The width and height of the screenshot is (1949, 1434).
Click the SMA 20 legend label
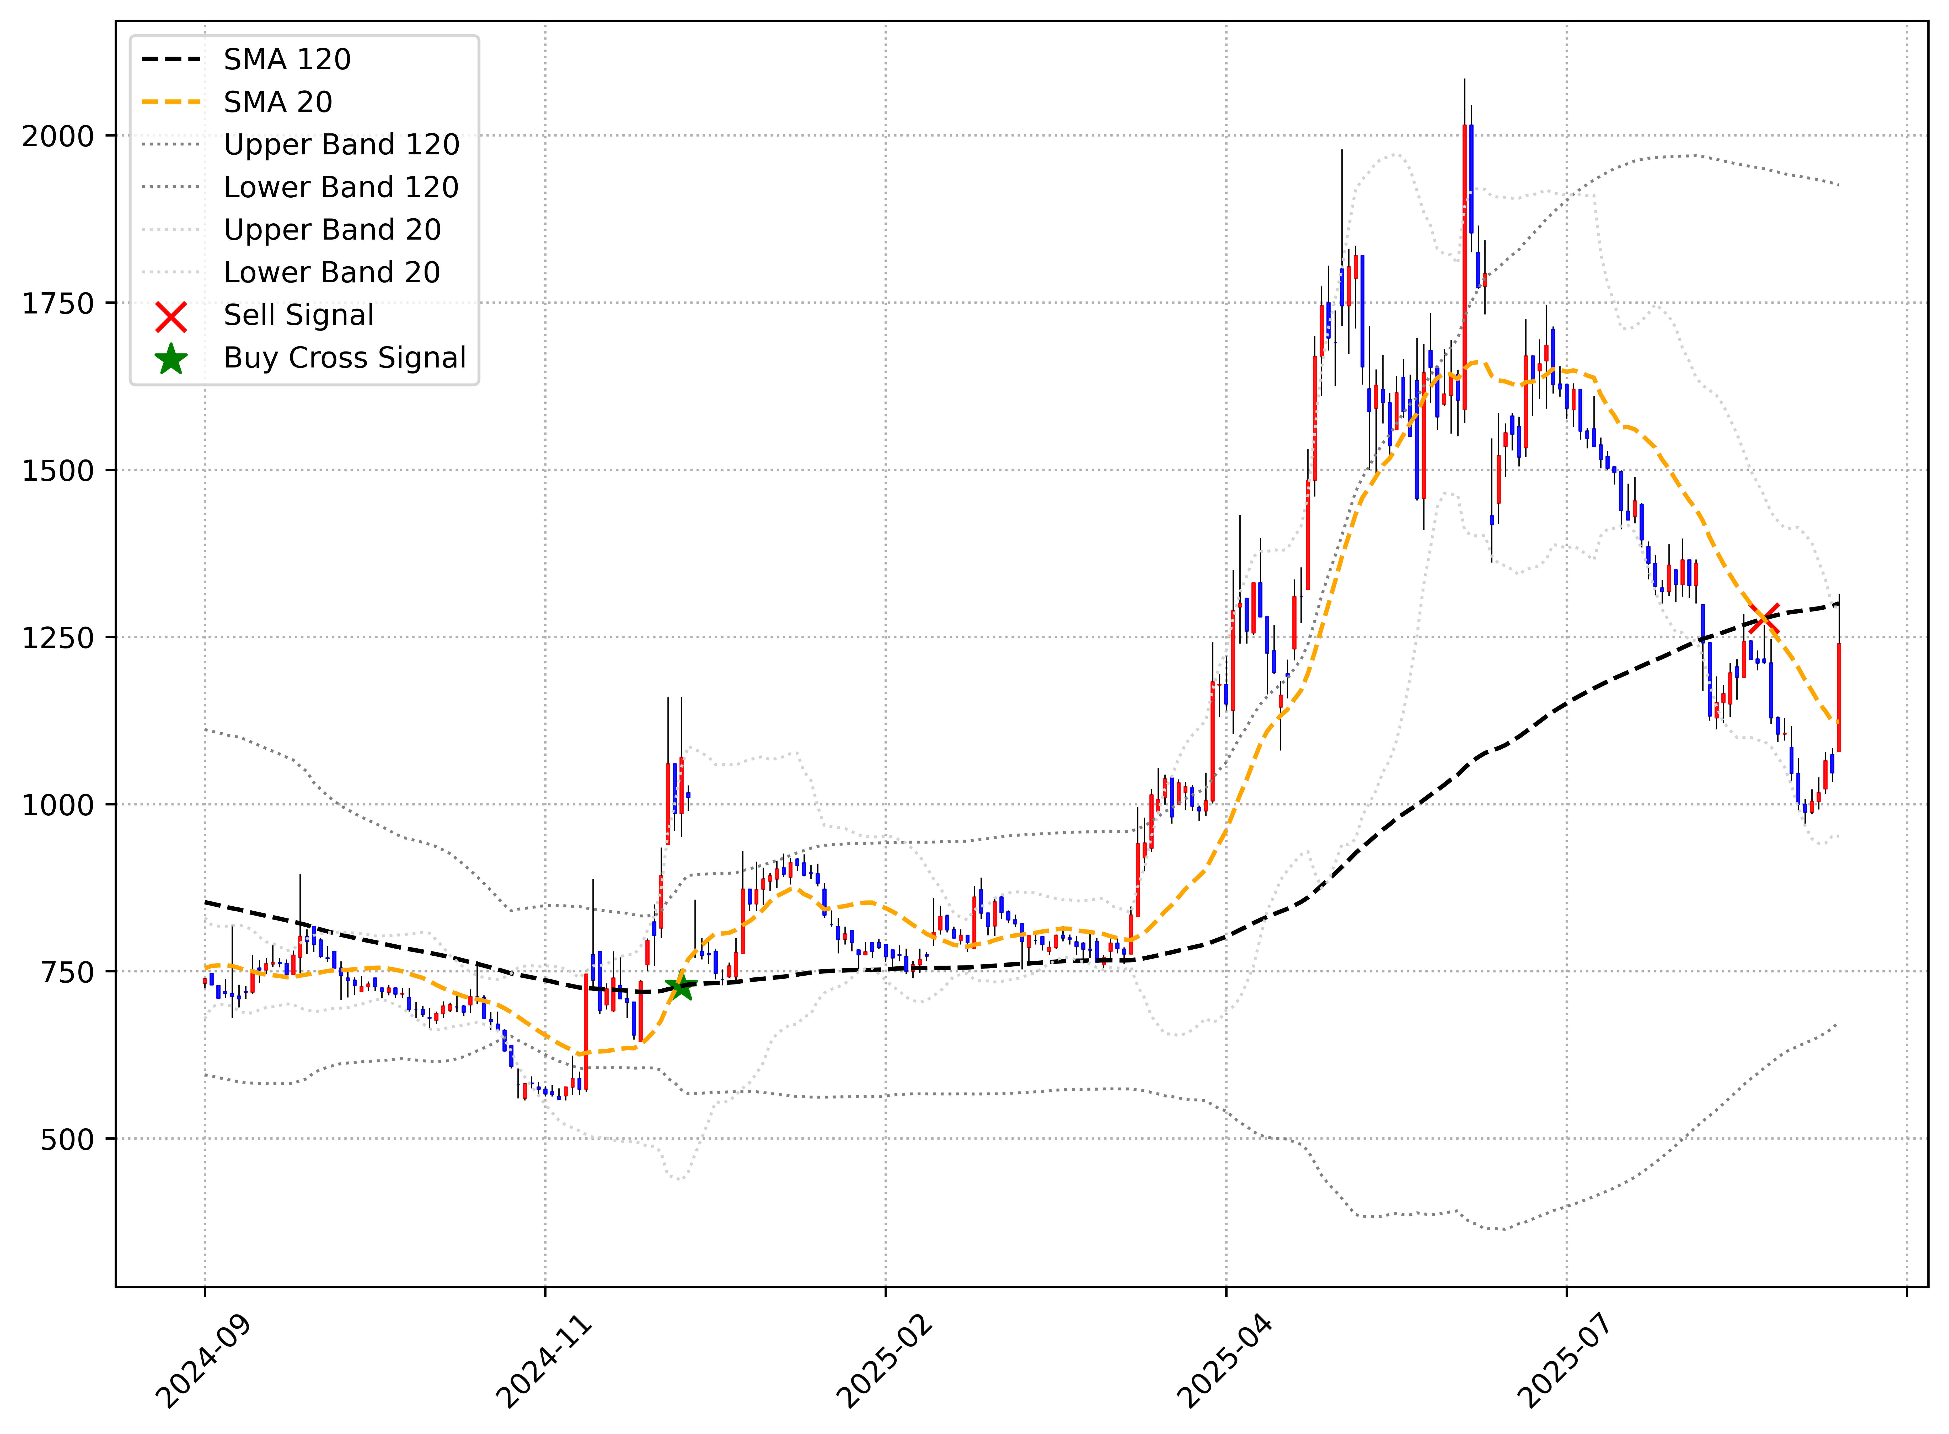[278, 102]
